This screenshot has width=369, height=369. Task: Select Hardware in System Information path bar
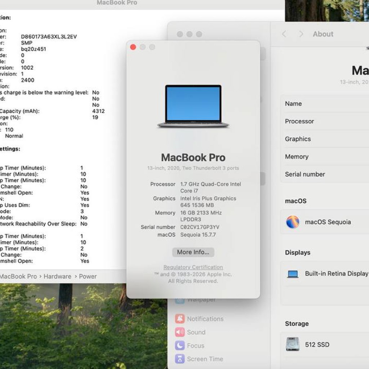pyautogui.click(x=57, y=276)
